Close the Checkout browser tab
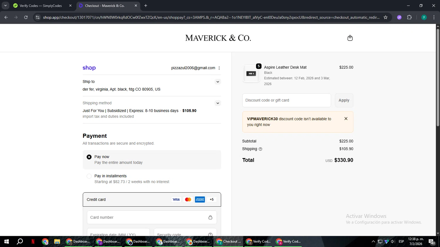440x247 pixels. pyautogui.click(x=136, y=6)
